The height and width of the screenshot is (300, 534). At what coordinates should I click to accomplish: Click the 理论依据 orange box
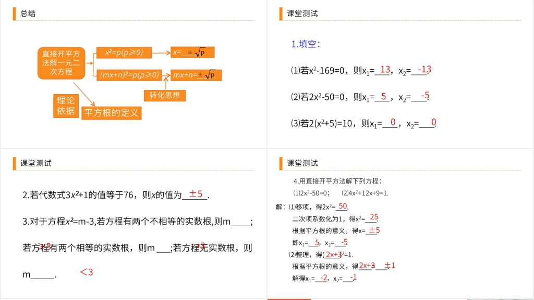click(x=66, y=106)
